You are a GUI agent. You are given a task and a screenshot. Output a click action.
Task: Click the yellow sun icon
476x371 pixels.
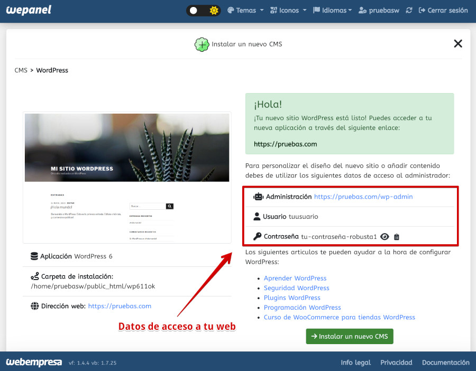coord(214,11)
